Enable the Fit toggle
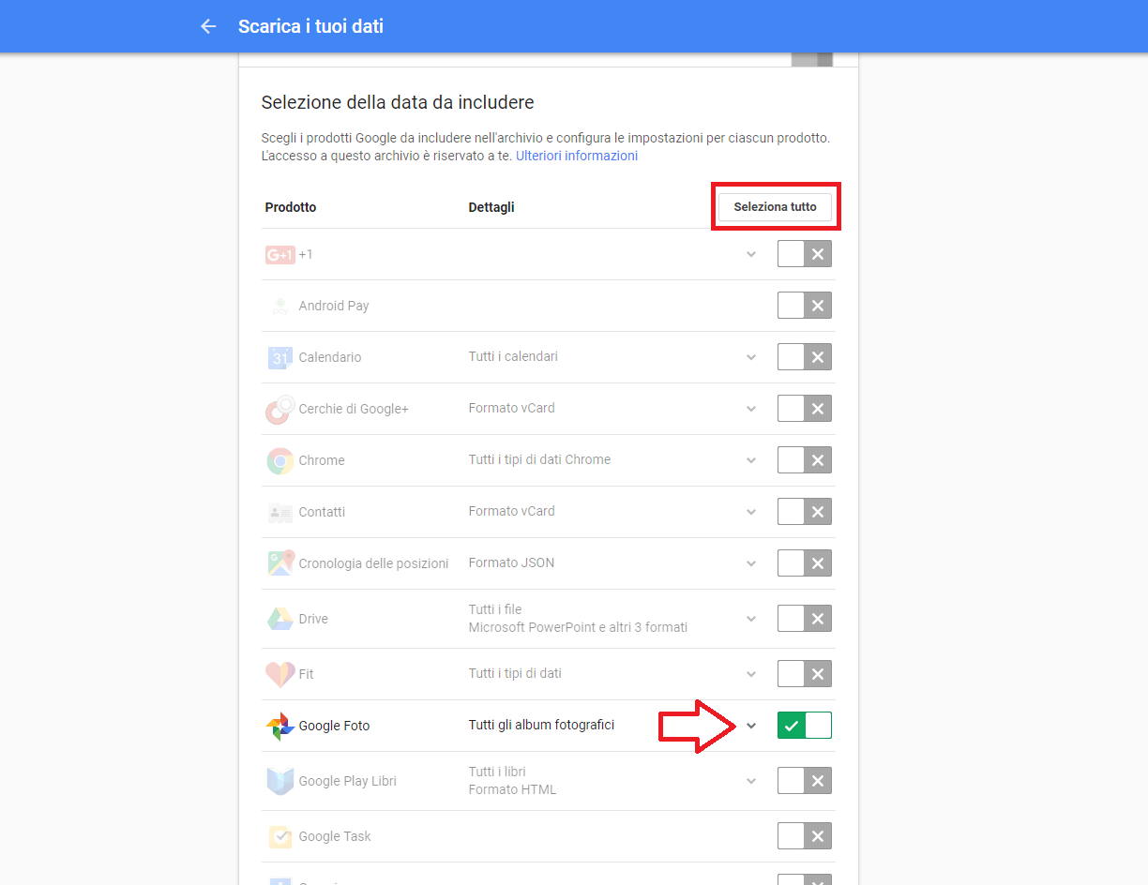The height and width of the screenshot is (885, 1148). pyautogui.click(x=805, y=674)
